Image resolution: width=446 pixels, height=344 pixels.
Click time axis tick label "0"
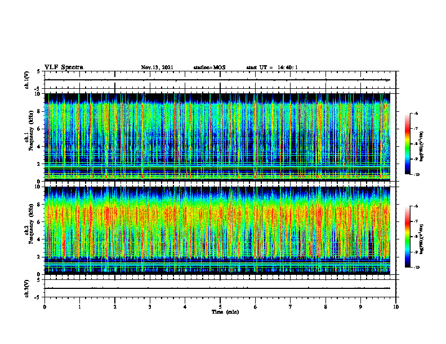tap(44, 307)
